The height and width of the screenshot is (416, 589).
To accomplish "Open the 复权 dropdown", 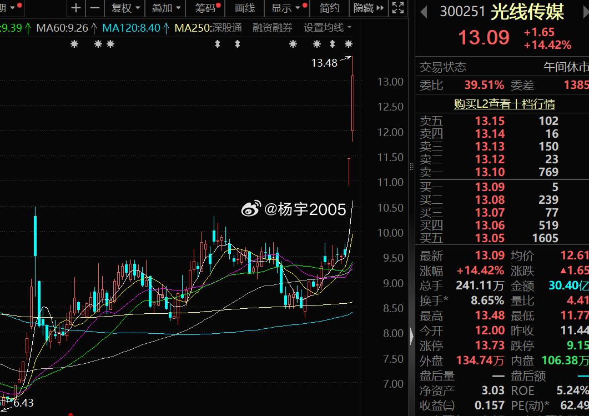I will (x=125, y=8).
